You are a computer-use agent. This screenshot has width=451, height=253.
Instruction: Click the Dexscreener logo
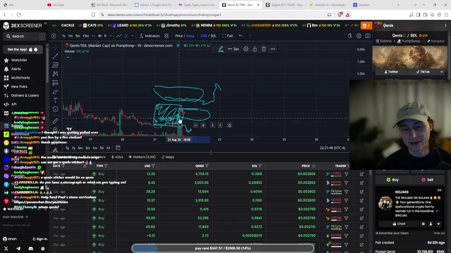[22, 26]
